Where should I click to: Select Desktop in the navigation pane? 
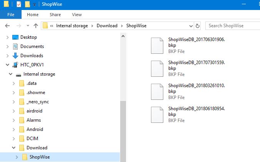(x=29, y=37)
